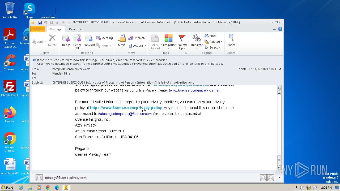Open Move to folder menu
Image resolution: width=340 pixels, height=191 pixels.
click(x=122, y=42)
